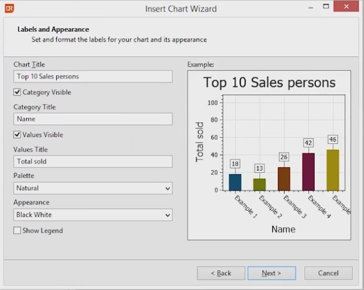Select the Values Title field with Total sold
The width and height of the screenshot is (364, 290).
93,162
